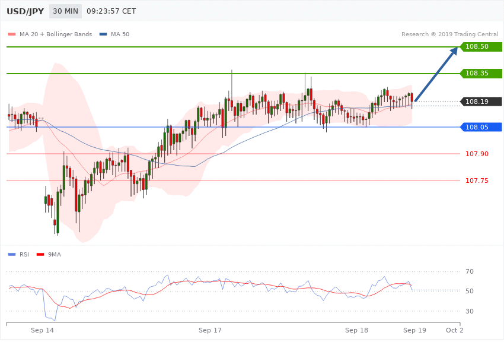
Task: Click the MA 50 legend label
Action: click(120, 34)
